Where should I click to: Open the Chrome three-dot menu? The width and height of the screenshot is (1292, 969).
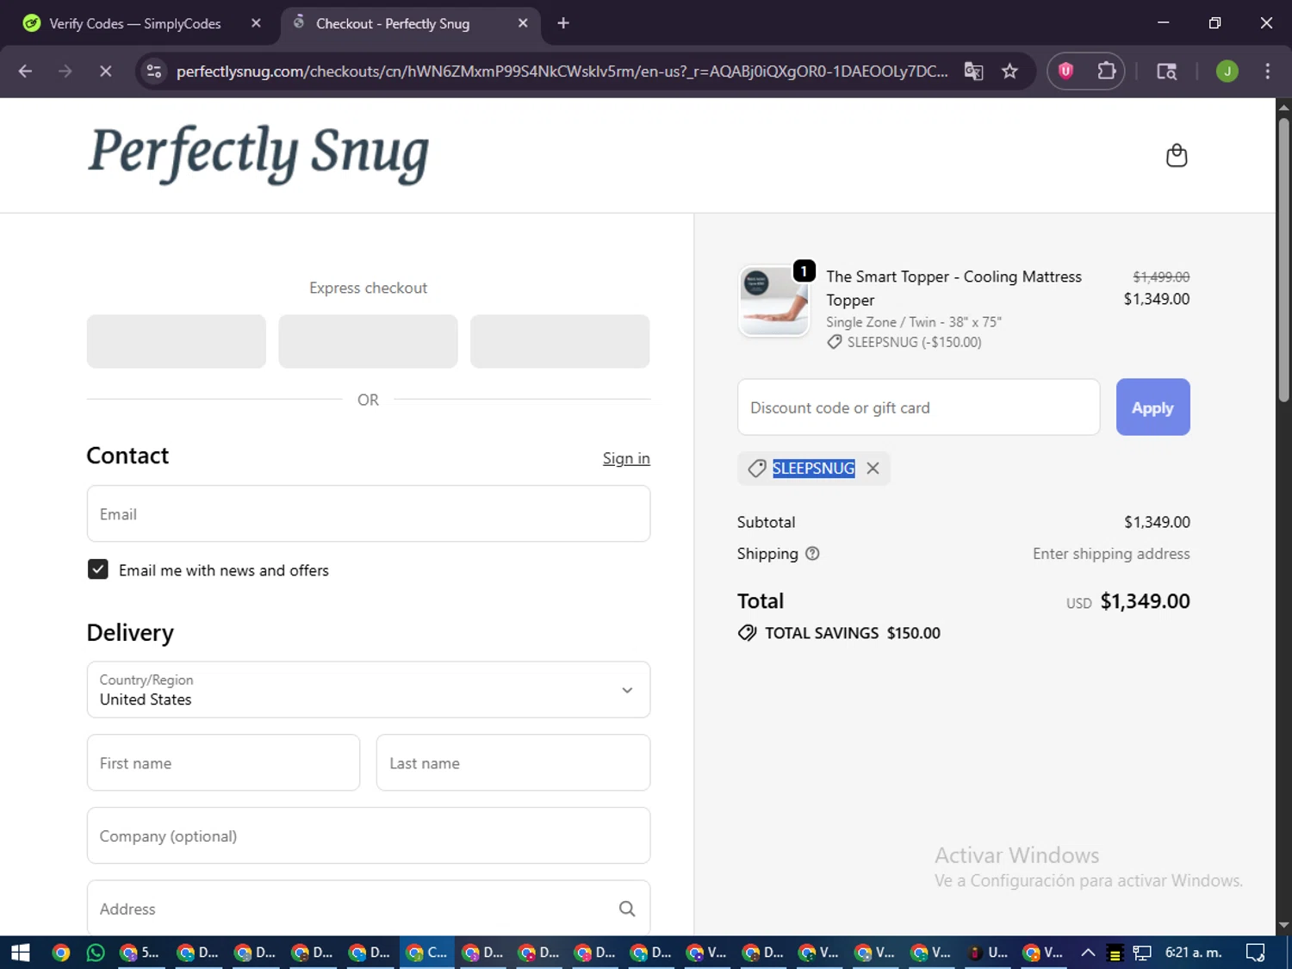pyautogui.click(x=1267, y=71)
